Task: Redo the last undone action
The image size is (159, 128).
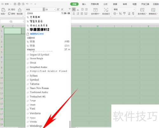Action: pos(31,4)
